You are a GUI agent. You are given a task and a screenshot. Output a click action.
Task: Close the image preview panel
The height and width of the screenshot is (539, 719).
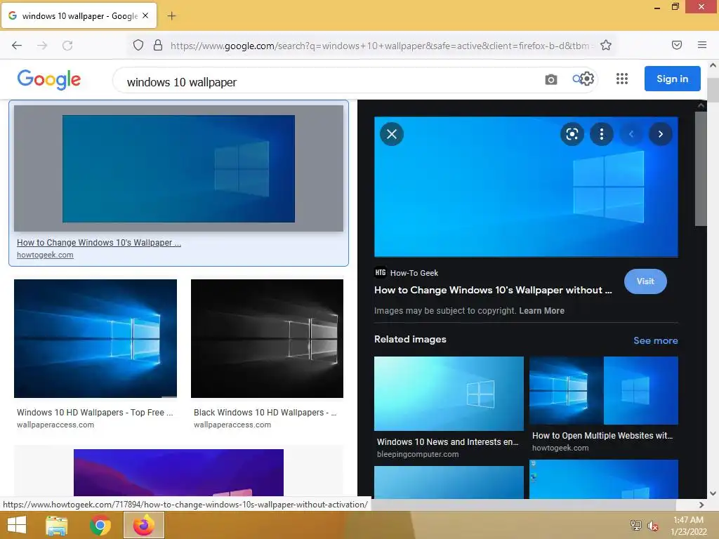point(392,134)
